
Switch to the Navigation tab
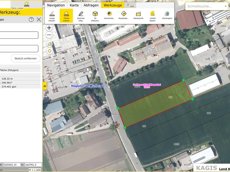pos(56,5)
